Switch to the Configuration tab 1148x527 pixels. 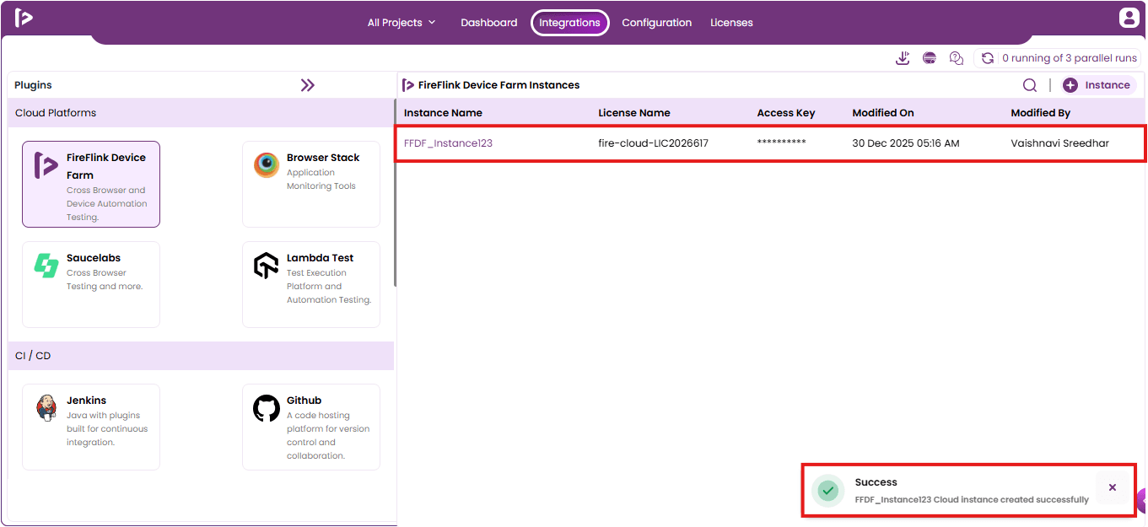coord(657,23)
